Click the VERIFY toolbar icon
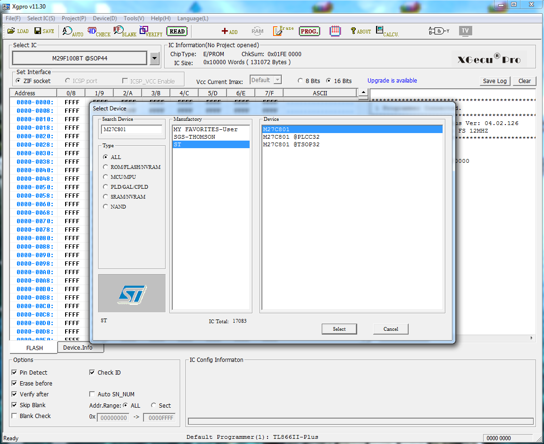 151,32
